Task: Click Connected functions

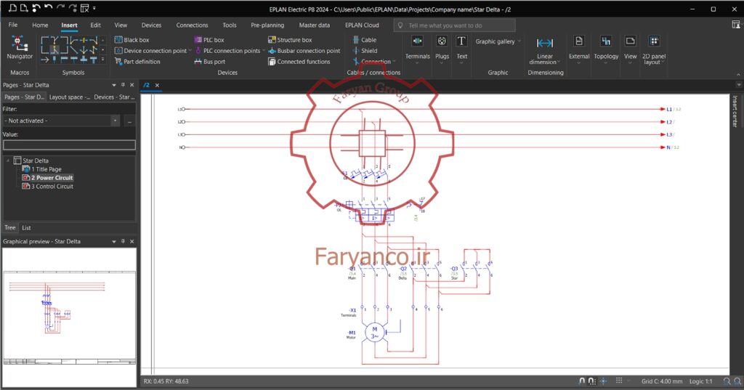Action: coord(299,62)
